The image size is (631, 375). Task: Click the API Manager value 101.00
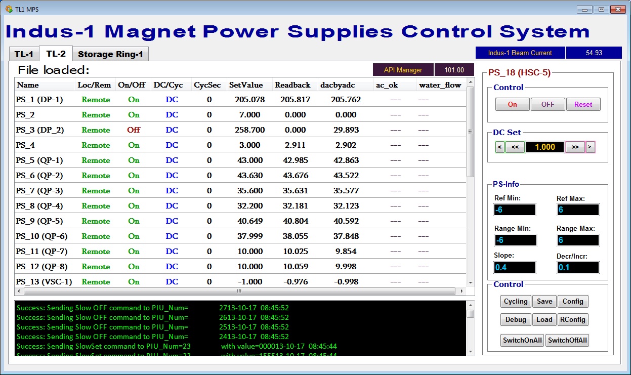[x=454, y=70]
